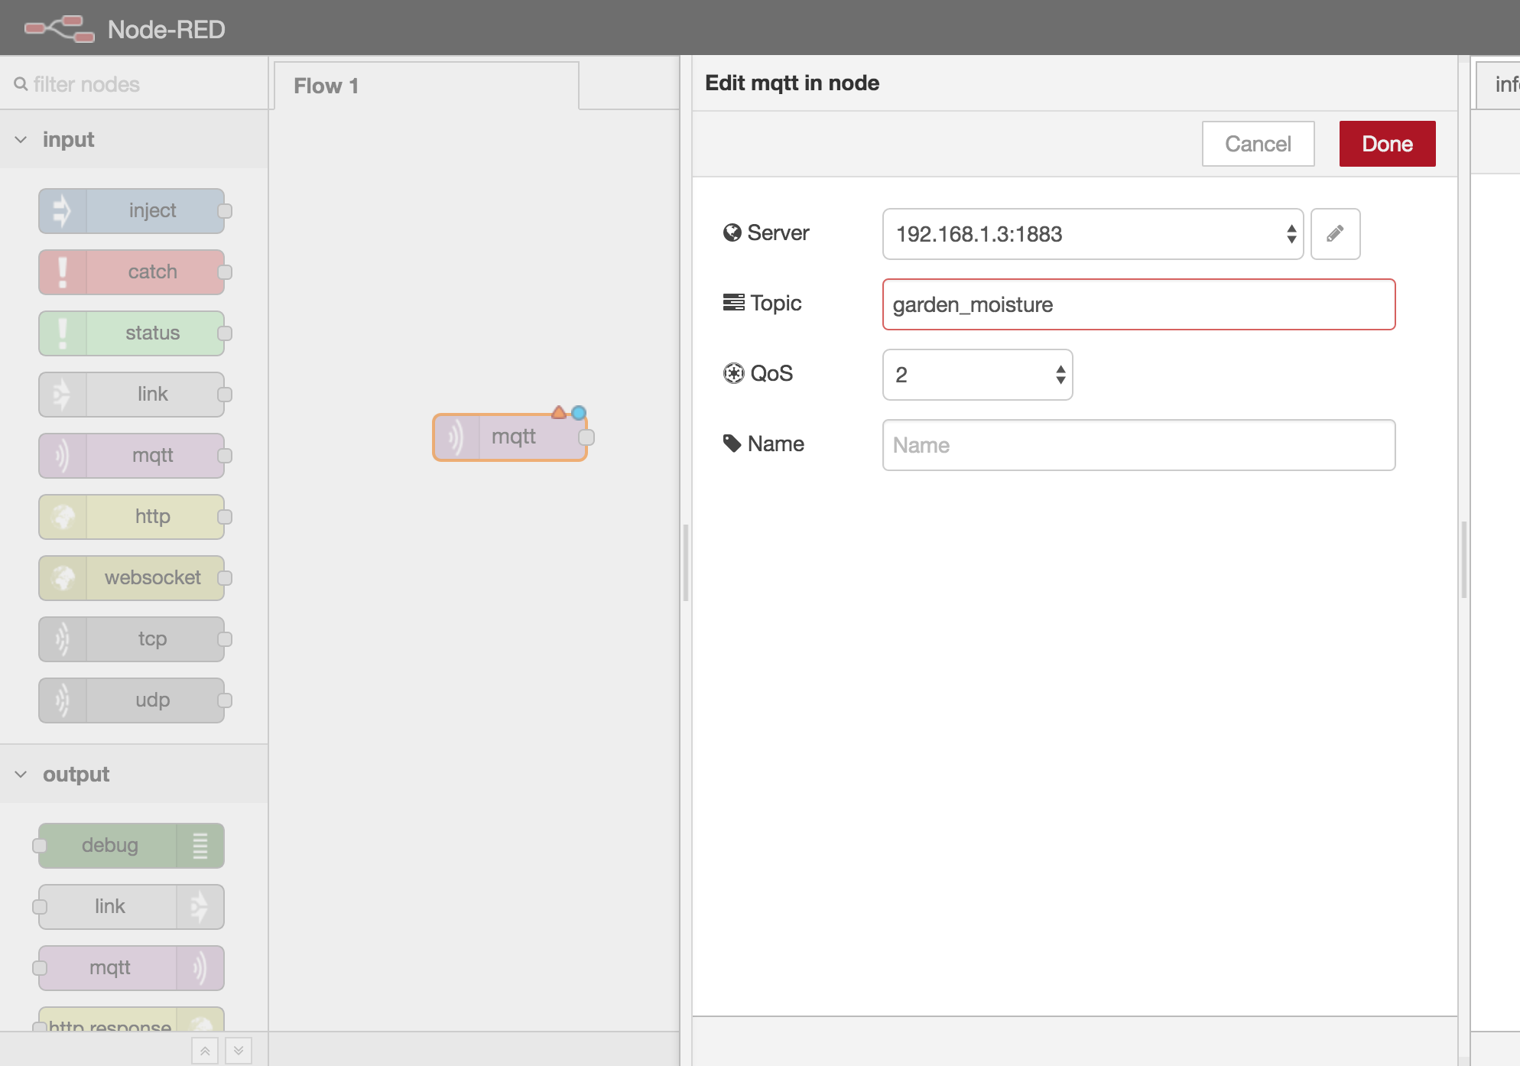Image resolution: width=1520 pixels, height=1066 pixels.
Task: Click the Edit mqtt in node title
Action: [x=792, y=83]
